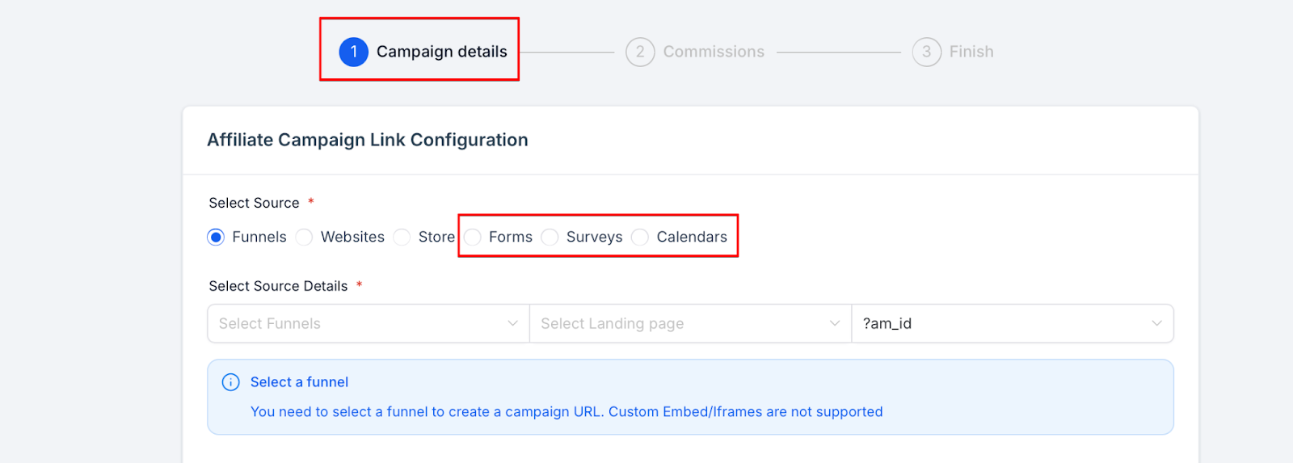1293x463 pixels.
Task: Click the step 3 circle icon
Action: pyautogui.click(x=926, y=52)
